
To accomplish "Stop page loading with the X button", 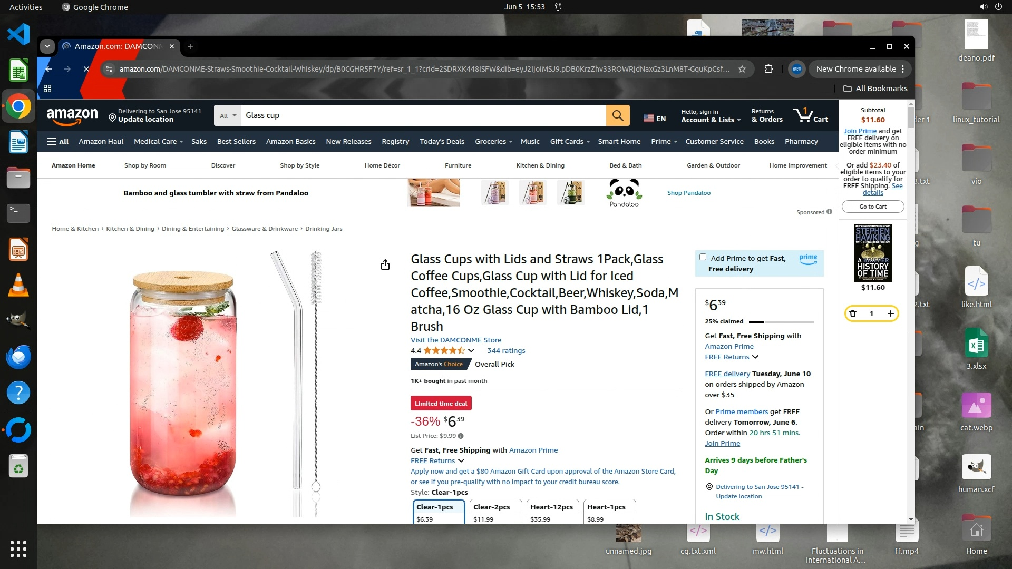I will (86, 69).
